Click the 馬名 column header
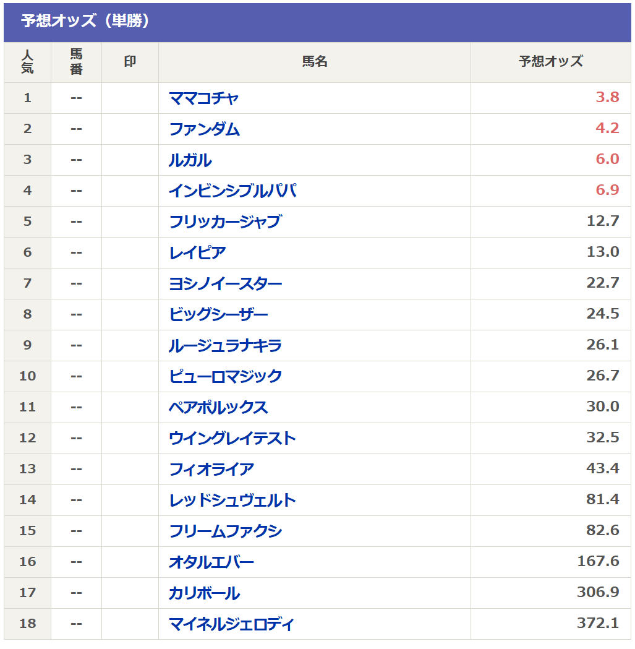This screenshot has width=635, height=649. coord(314,62)
